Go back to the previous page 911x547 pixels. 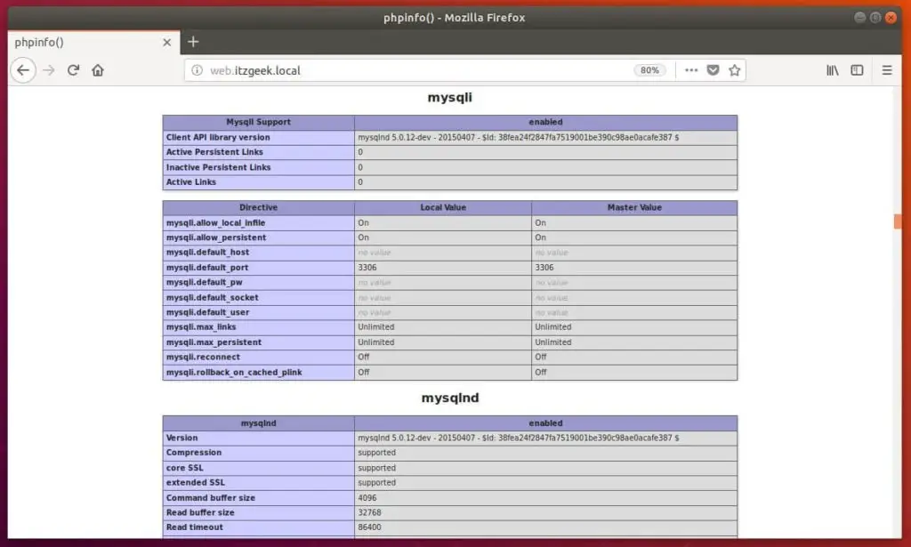(x=23, y=70)
